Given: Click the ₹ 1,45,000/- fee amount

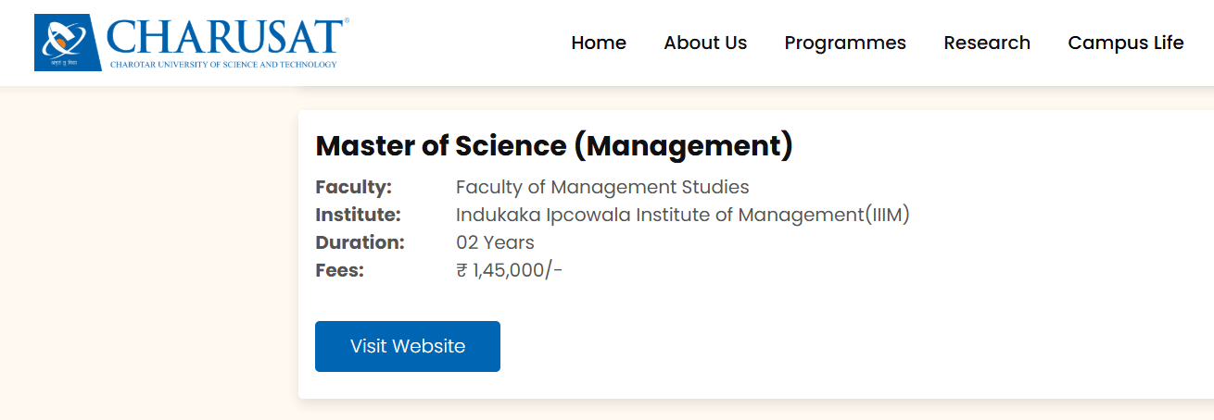Looking at the screenshot, I should [509, 270].
